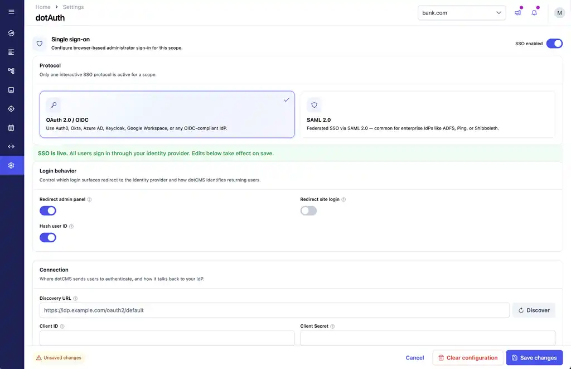
Task: Enable the Redirect site login toggle
Action: point(308,211)
